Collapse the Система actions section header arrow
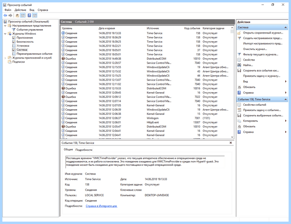The image size is (291, 224). point(286,28)
